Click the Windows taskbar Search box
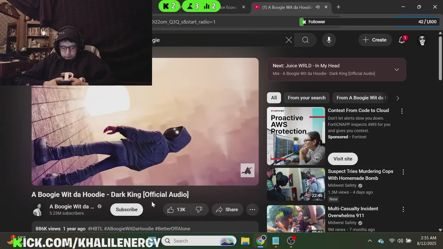Image resolution: width=443 pixels, height=249 pixels. 199,241
